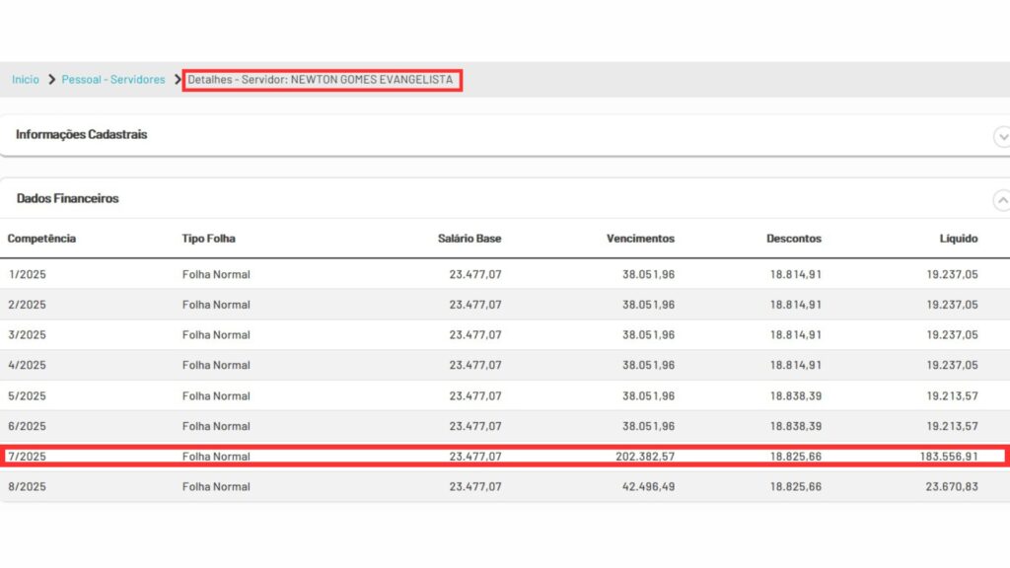The width and height of the screenshot is (1010, 568).
Task: Click the Dados Financeiros section title
Action: pyautogui.click(x=68, y=198)
